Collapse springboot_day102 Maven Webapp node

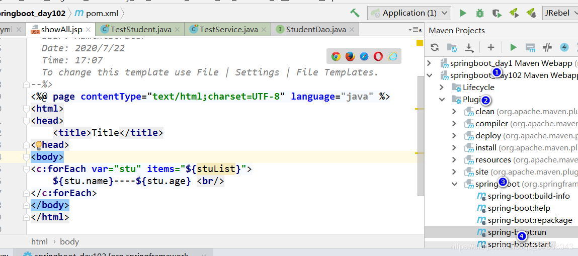click(429, 75)
